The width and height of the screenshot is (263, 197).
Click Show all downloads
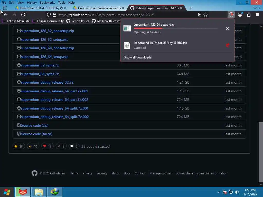(138, 57)
